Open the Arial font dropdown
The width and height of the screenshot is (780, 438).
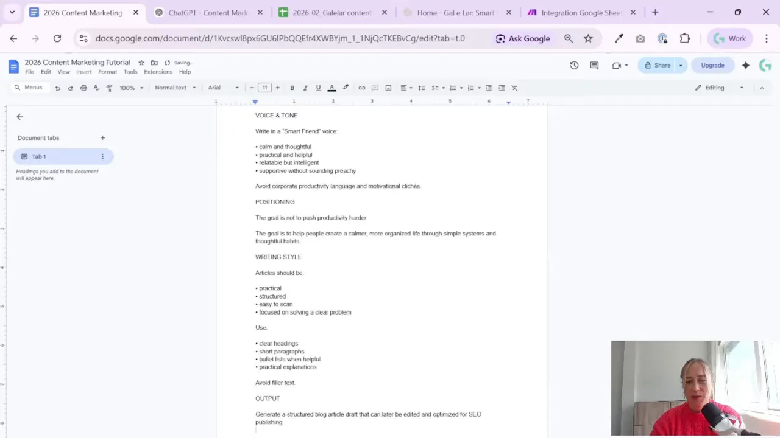coord(224,88)
